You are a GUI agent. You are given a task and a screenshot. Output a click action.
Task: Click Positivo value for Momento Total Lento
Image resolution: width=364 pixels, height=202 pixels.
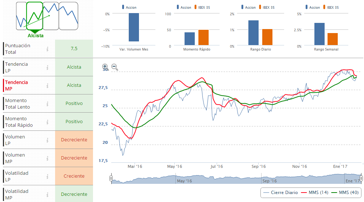coord(74,103)
